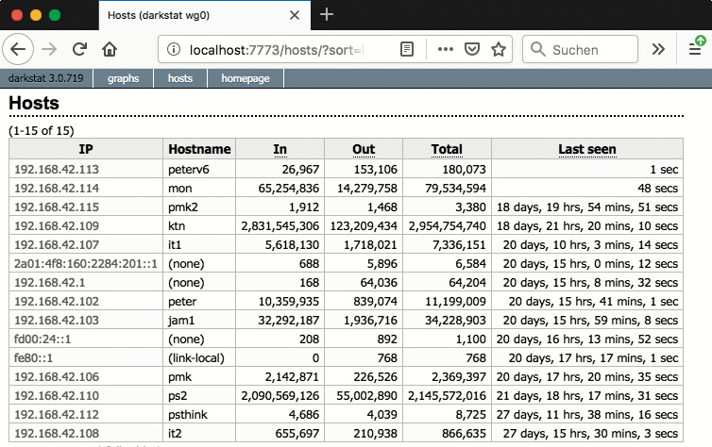Click the browser back button
The height and width of the screenshot is (447, 712).
pyautogui.click(x=20, y=49)
